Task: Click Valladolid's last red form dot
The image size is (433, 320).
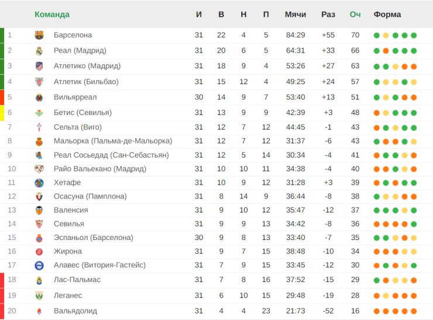Action: [414, 311]
